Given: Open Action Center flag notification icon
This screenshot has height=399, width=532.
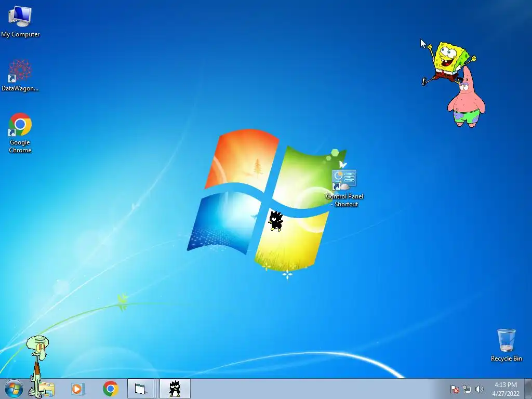Looking at the screenshot, I should point(455,389).
